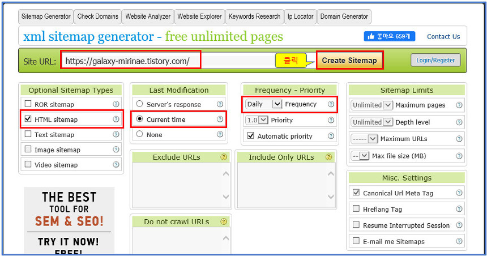Open help icon for Maximum URLs
487x256 pixels.
[x=459, y=139]
